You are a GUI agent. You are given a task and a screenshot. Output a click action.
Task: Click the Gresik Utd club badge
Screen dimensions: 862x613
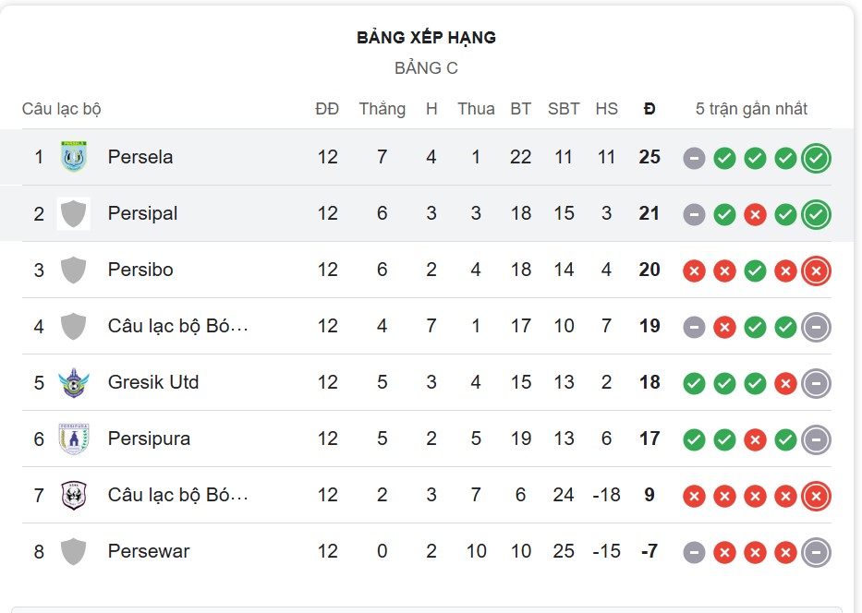click(73, 382)
